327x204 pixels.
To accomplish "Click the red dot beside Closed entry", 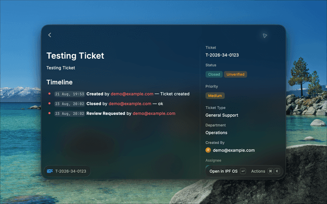I will (50, 104).
